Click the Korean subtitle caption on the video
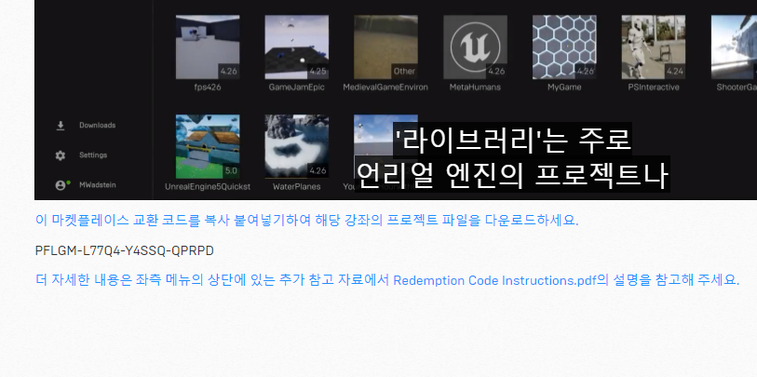The width and height of the screenshot is (757, 377). [x=512, y=157]
